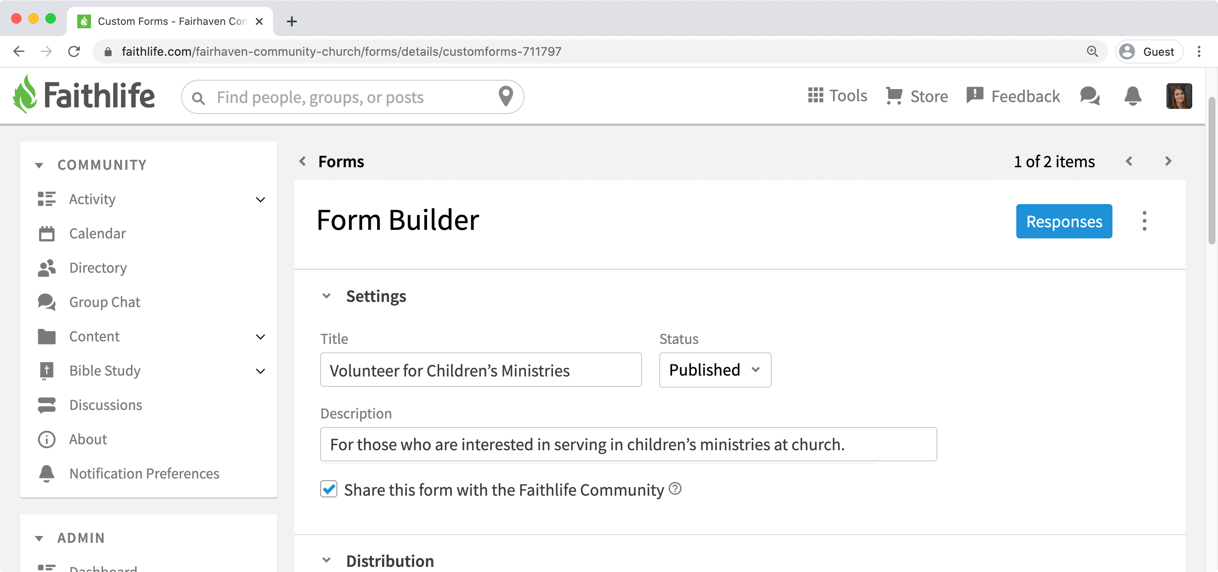This screenshot has width=1218, height=572.
Task: Open Group Chat from sidebar
Action: pos(104,302)
